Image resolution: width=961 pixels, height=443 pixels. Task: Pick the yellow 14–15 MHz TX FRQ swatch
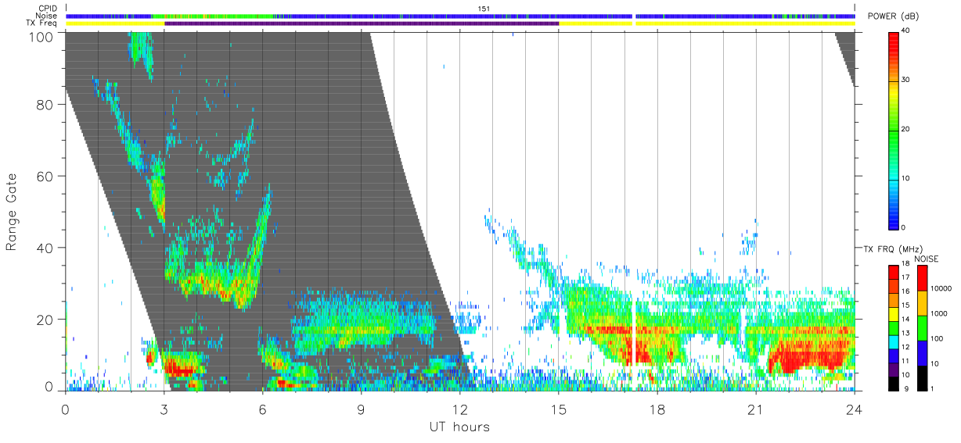coord(895,313)
